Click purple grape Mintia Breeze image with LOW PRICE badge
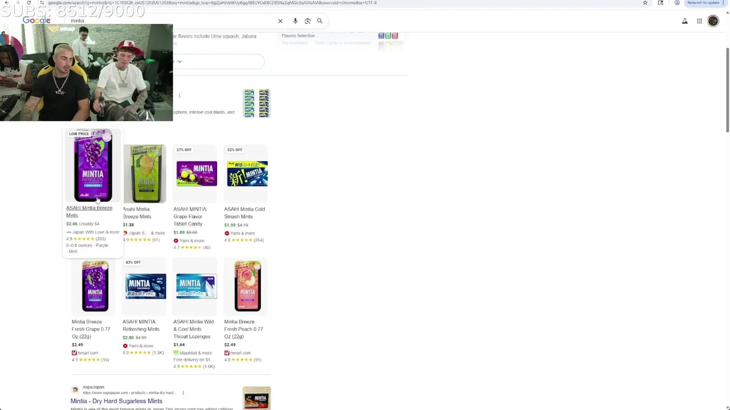The height and width of the screenshot is (410, 730). (x=93, y=165)
